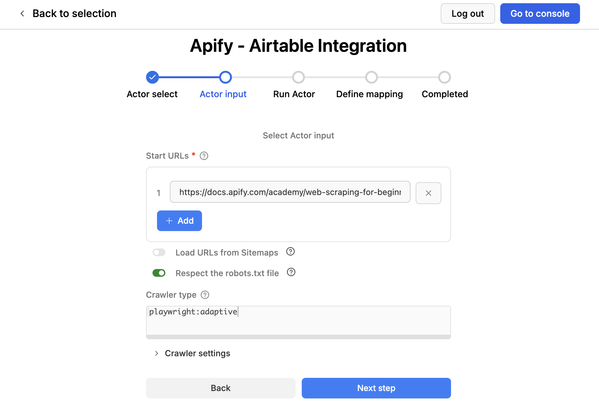This screenshot has height=401, width=599.
Task: Open the Start URLs help tooltip
Action: (204, 156)
